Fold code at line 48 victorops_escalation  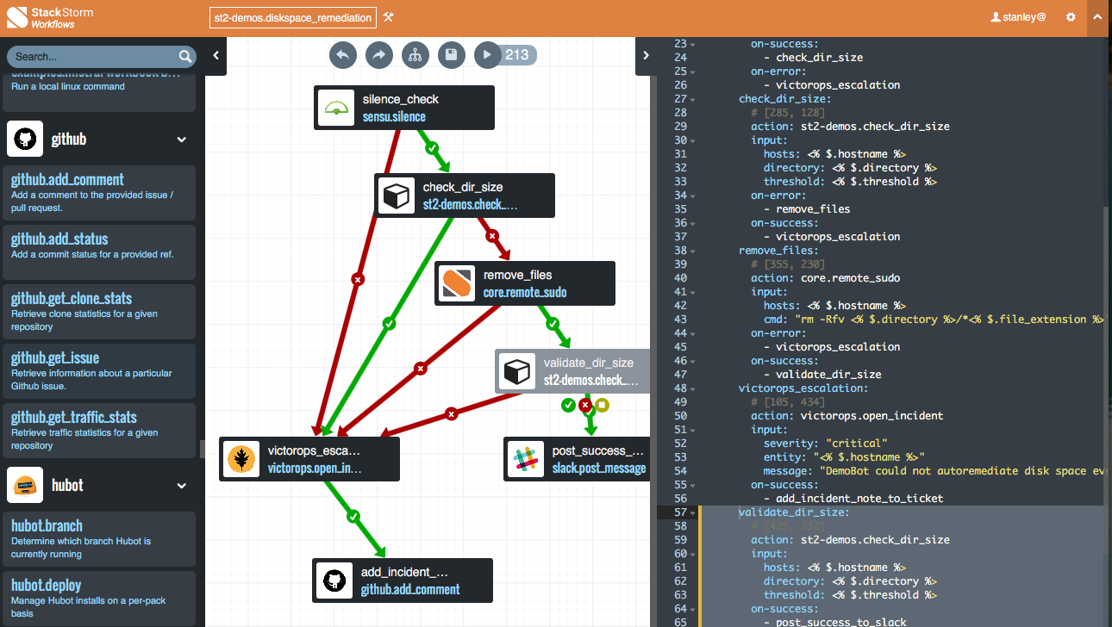coord(693,388)
